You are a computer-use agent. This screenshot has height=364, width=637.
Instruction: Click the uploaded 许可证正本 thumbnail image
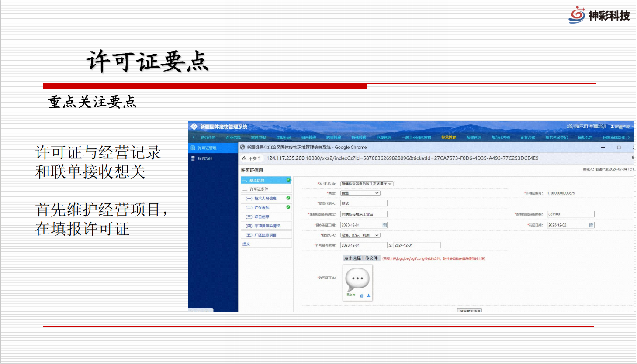[x=357, y=279]
